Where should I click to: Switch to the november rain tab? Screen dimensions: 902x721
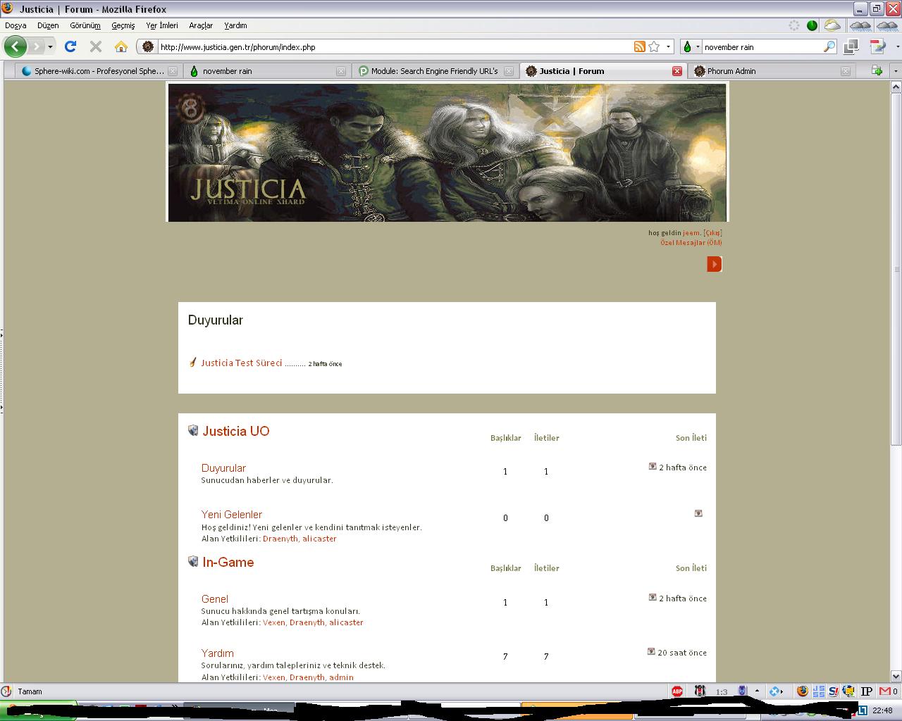click(266, 71)
